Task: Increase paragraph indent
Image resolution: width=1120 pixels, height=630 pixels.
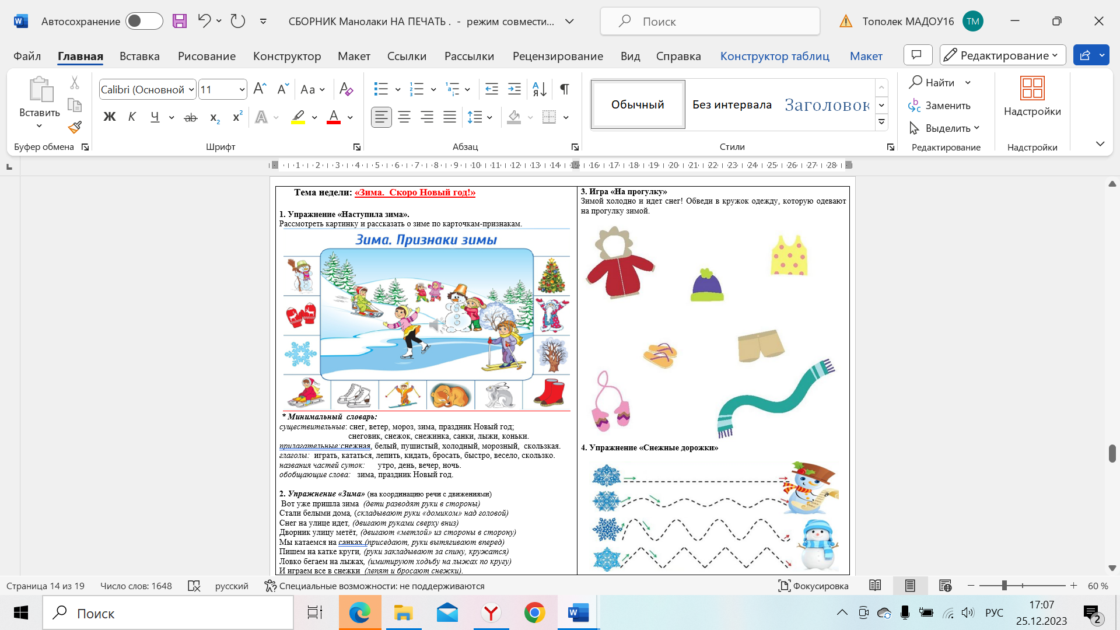Action: click(x=514, y=89)
